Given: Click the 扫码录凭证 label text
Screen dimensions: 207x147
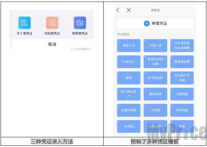Looking at the screenshot, I should click(52, 33).
